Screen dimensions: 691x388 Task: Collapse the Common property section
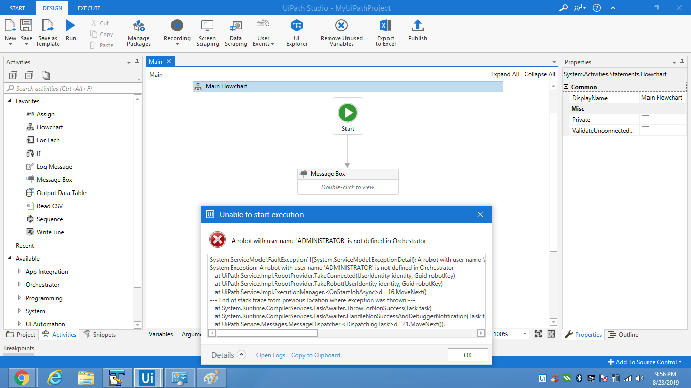(x=566, y=87)
